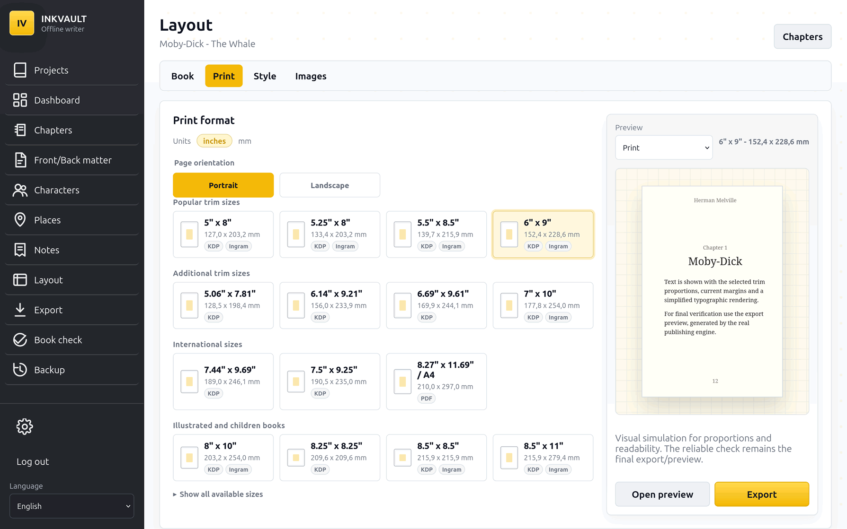
Task: Click the Notes sidebar label
Action: coord(46,250)
